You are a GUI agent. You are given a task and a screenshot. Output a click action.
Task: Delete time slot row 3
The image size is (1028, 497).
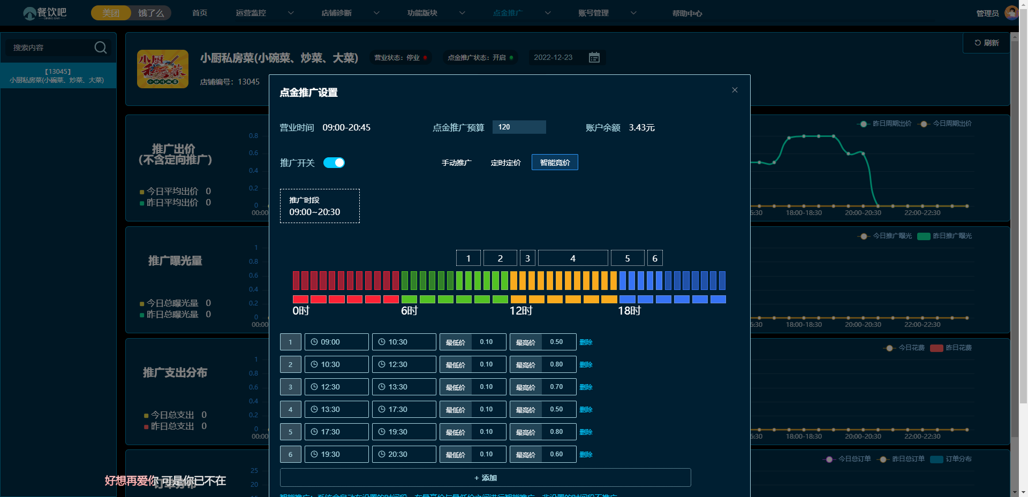586,387
